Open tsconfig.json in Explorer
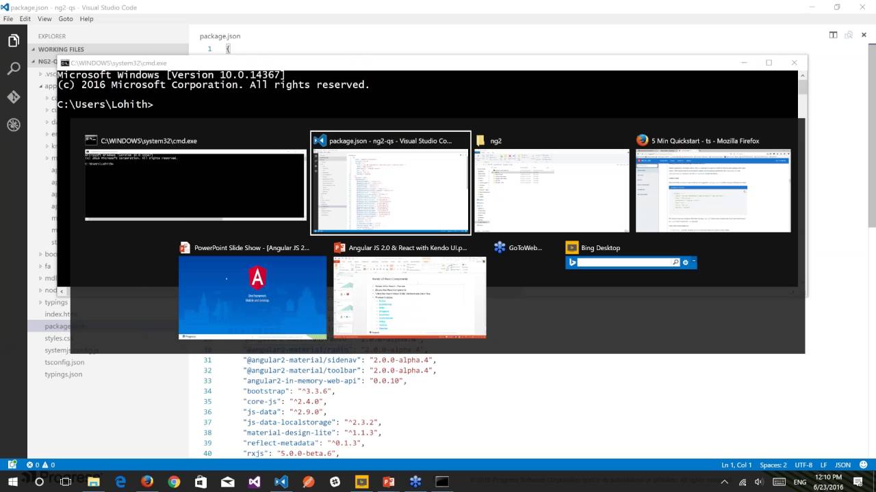 click(65, 362)
